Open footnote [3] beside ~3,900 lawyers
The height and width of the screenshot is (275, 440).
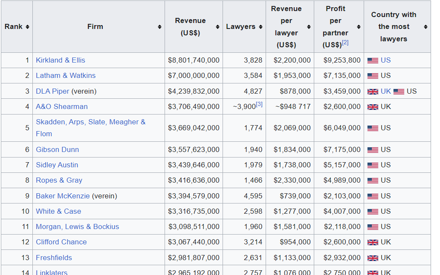(x=259, y=104)
